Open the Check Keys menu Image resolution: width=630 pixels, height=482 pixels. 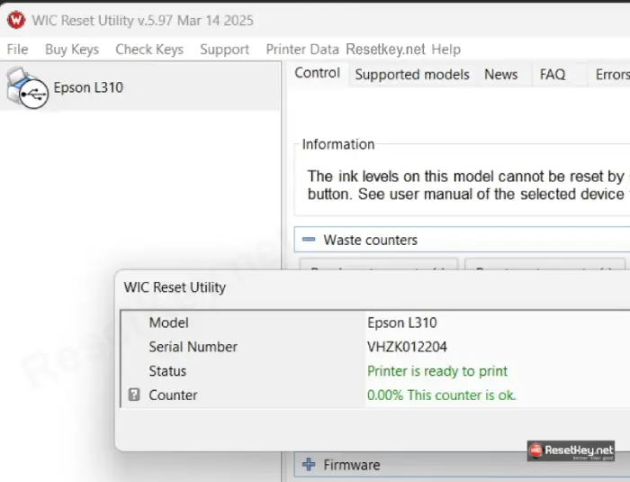149,50
